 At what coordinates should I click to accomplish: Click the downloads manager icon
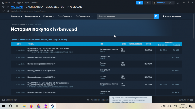coord(88,100)
